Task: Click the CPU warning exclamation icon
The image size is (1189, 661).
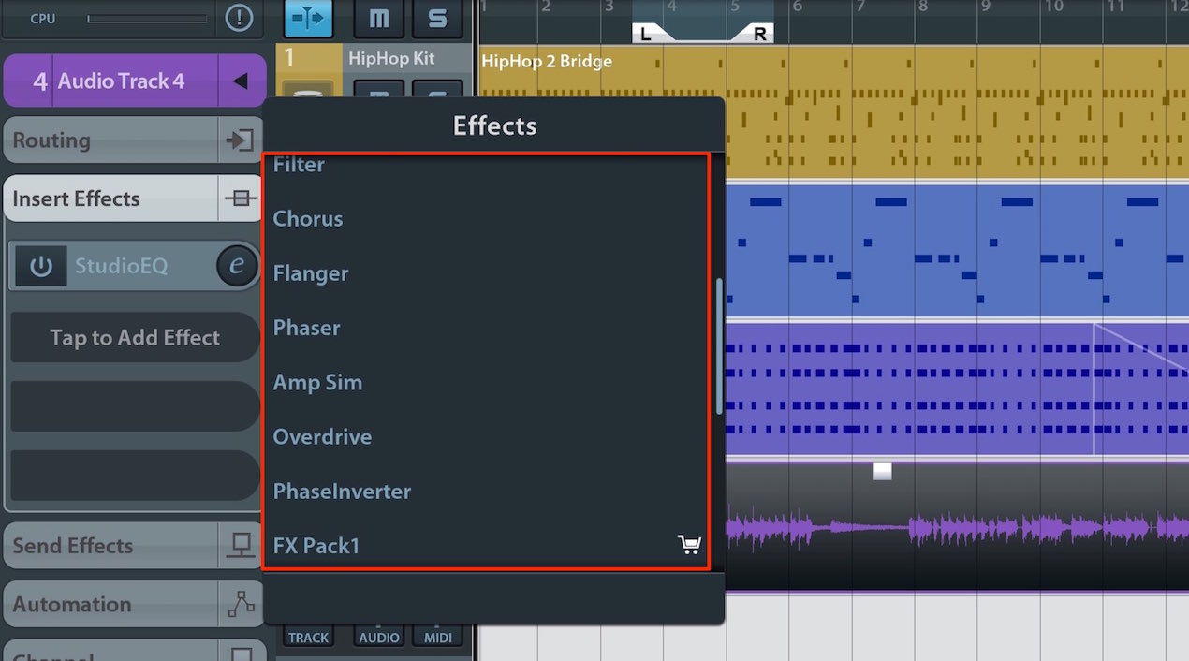Action: point(240,18)
